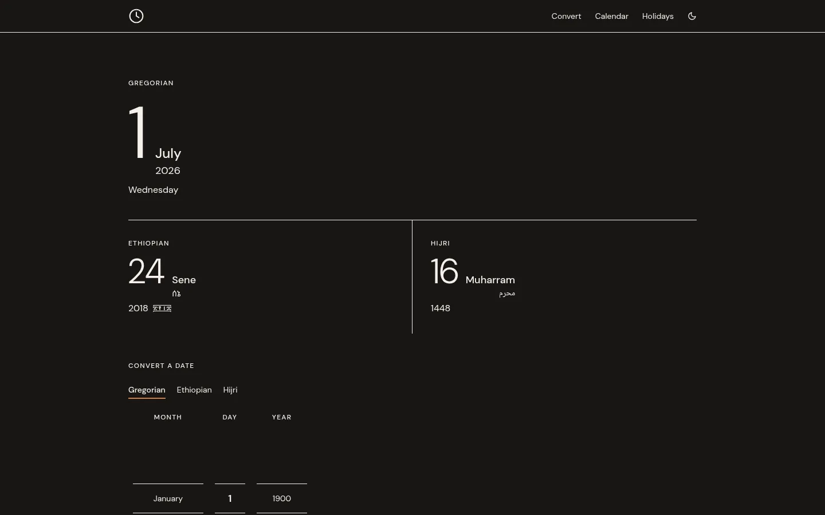
Task: Click the clock logo icon
Action: pos(136,16)
